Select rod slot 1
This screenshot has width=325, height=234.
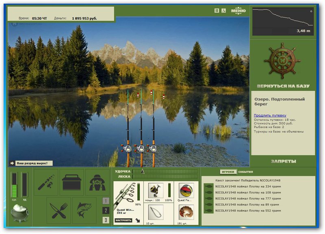tap(106, 201)
